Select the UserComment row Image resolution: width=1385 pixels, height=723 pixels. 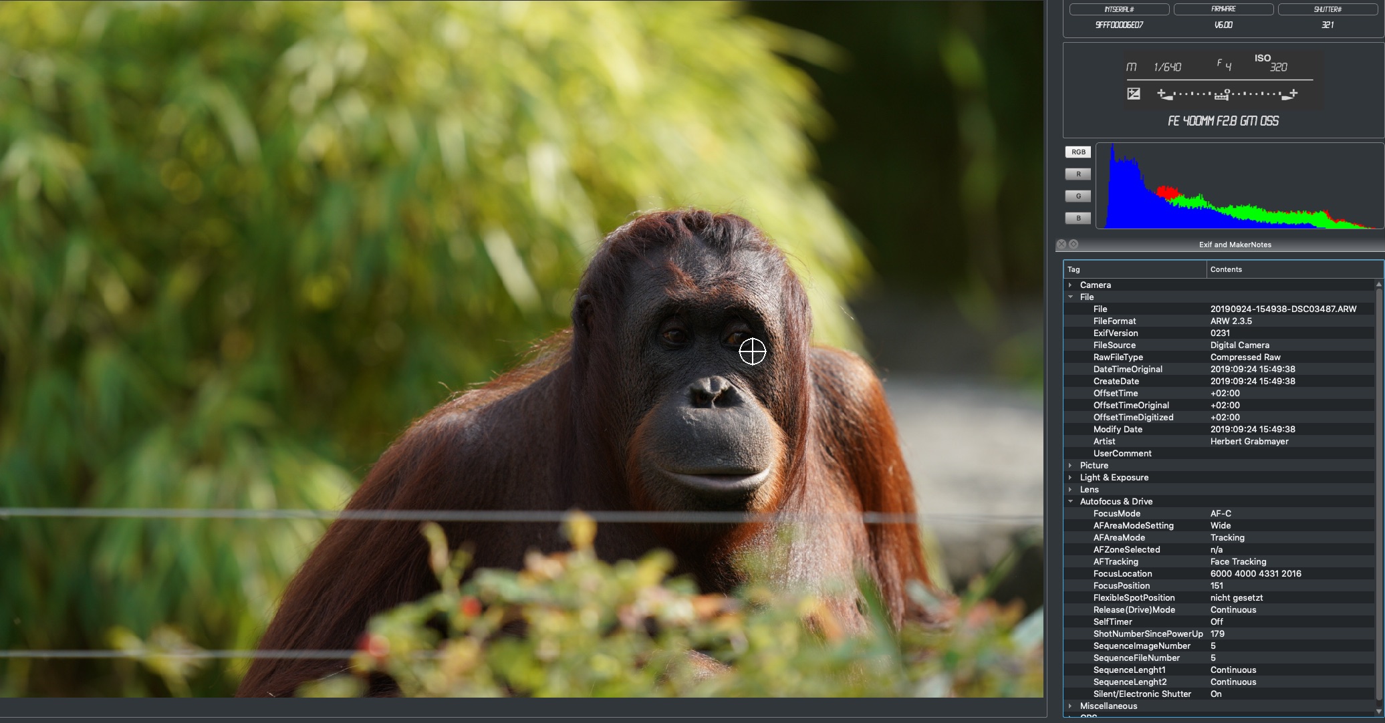click(x=1219, y=453)
